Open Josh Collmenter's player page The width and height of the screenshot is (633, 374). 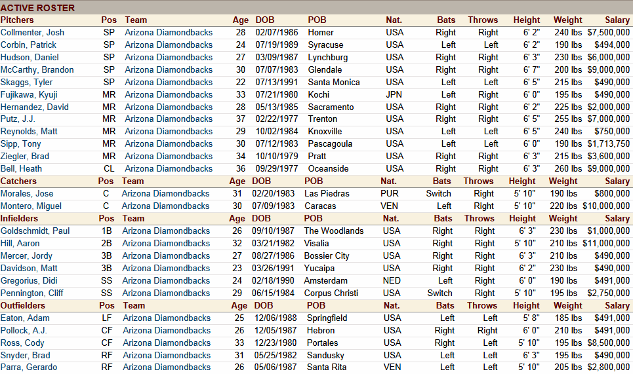[x=32, y=32]
